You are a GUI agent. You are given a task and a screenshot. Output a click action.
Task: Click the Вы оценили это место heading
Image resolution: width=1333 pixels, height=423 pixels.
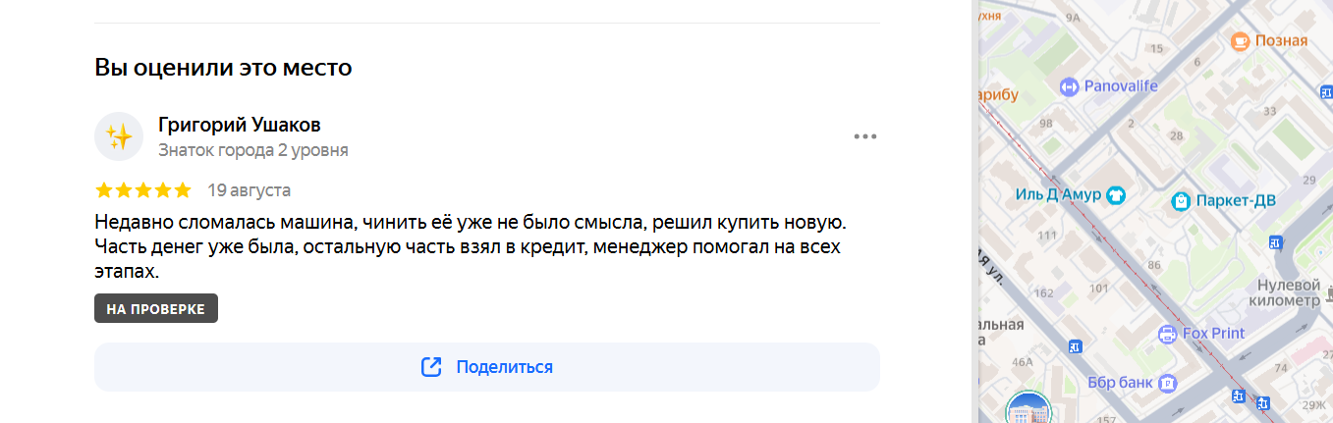pos(223,68)
